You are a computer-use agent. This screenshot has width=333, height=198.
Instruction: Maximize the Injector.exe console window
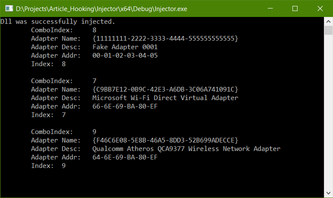click(295, 8)
